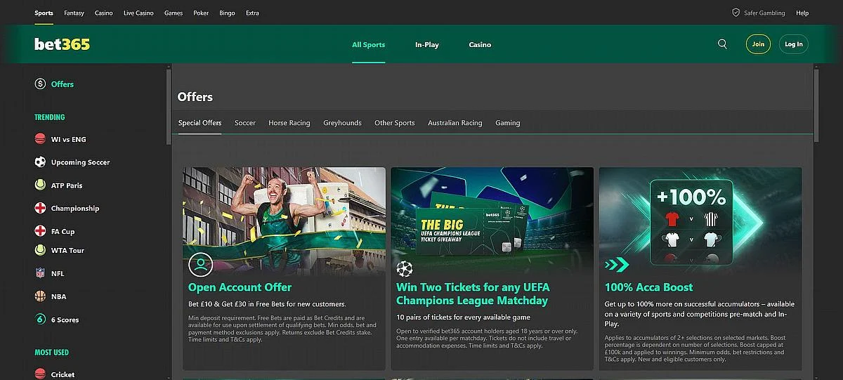Click the soccer ball icon beside Upcoming Soccer
The height and width of the screenshot is (380, 843).
tap(40, 162)
